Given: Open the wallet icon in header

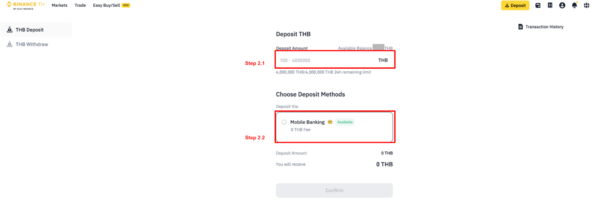Looking at the screenshot, I should pos(538,5).
